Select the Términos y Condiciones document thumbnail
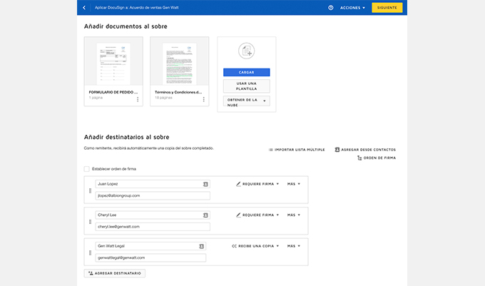 coord(179,63)
